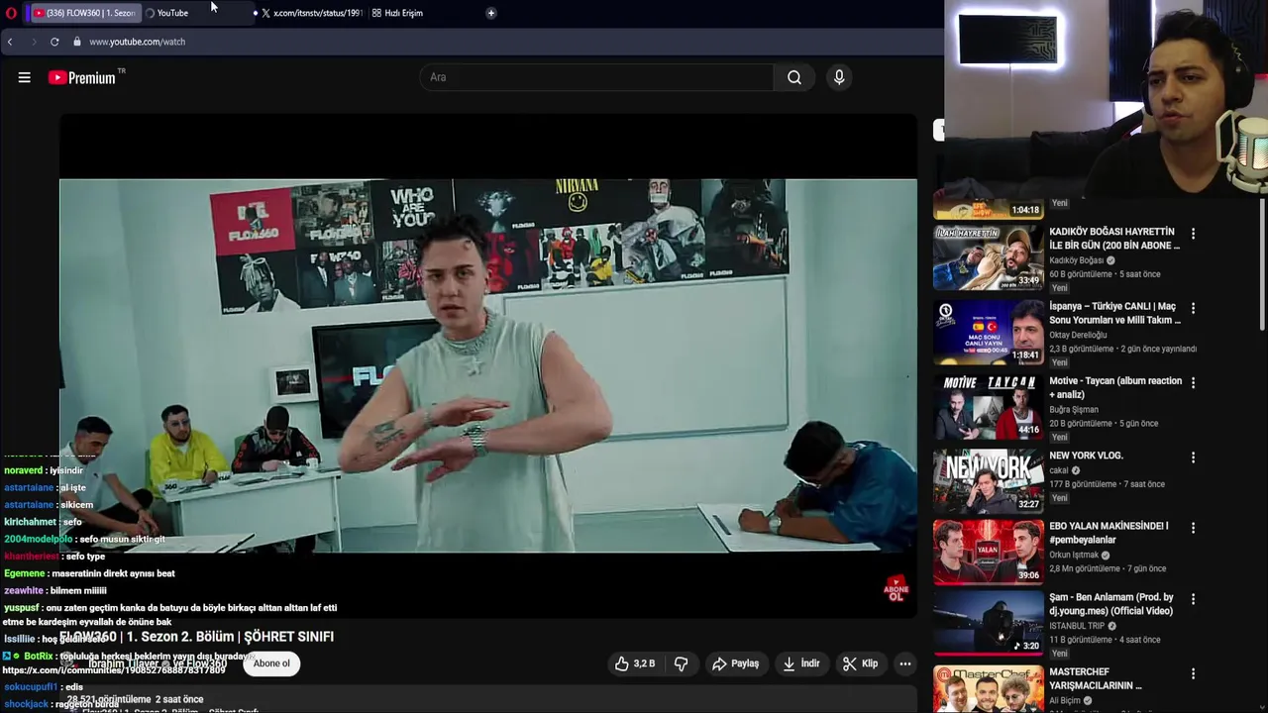1268x713 pixels.
Task: Click the site padlock security icon
Action: 76,42
